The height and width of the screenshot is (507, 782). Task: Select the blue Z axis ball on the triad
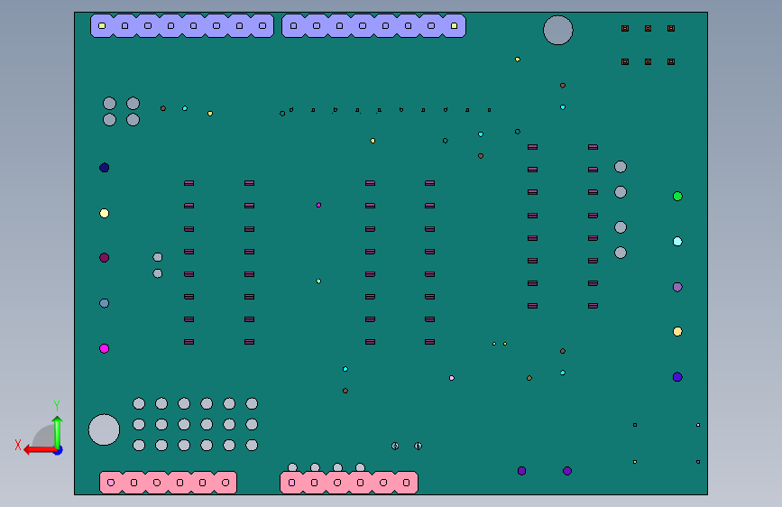pyautogui.click(x=59, y=450)
